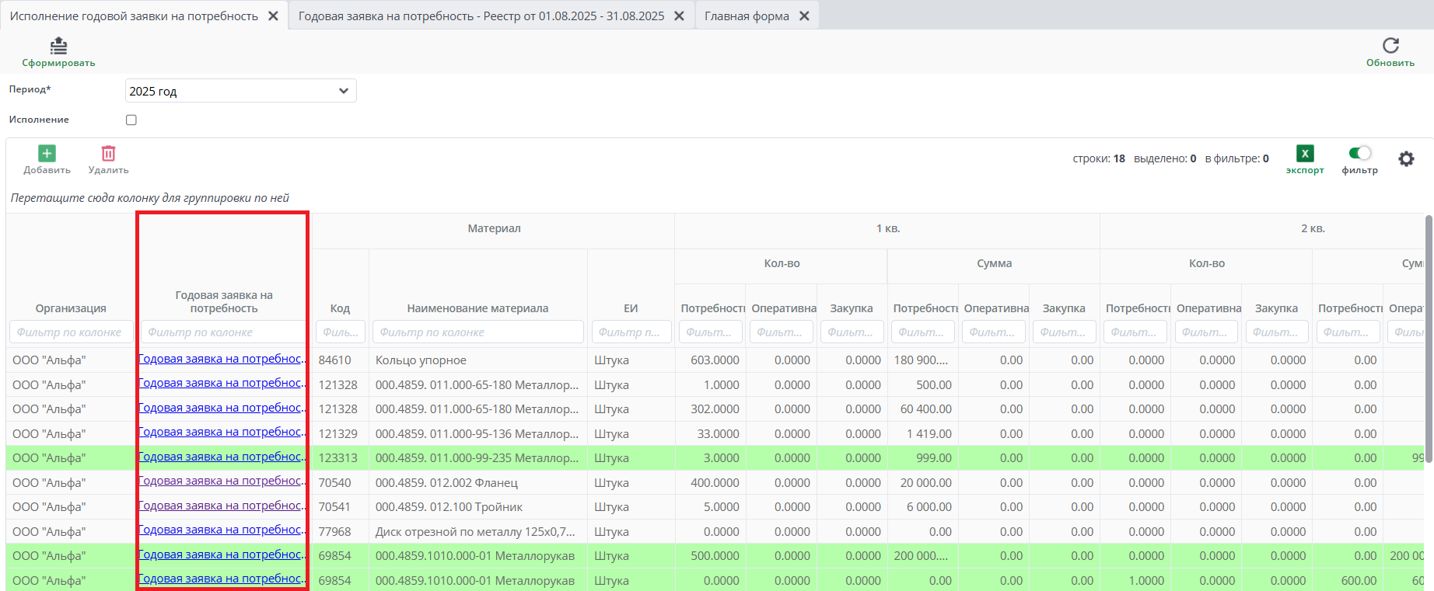Click the Организация column filter field
The height and width of the screenshot is (591, 1434).
70,332
